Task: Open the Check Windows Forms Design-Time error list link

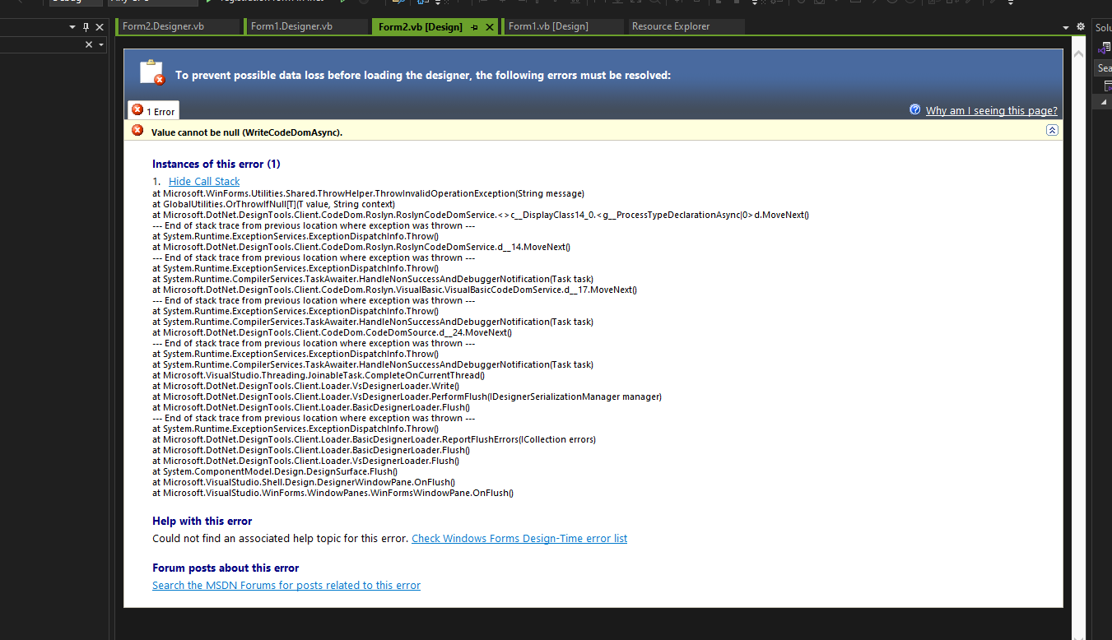Action: (x=519, y=539)
